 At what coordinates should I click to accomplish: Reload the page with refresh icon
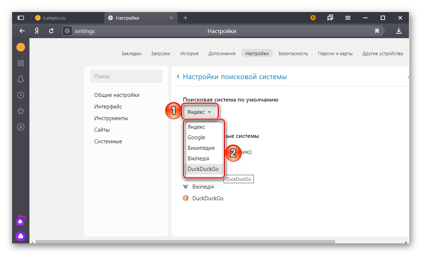point(51,31)
